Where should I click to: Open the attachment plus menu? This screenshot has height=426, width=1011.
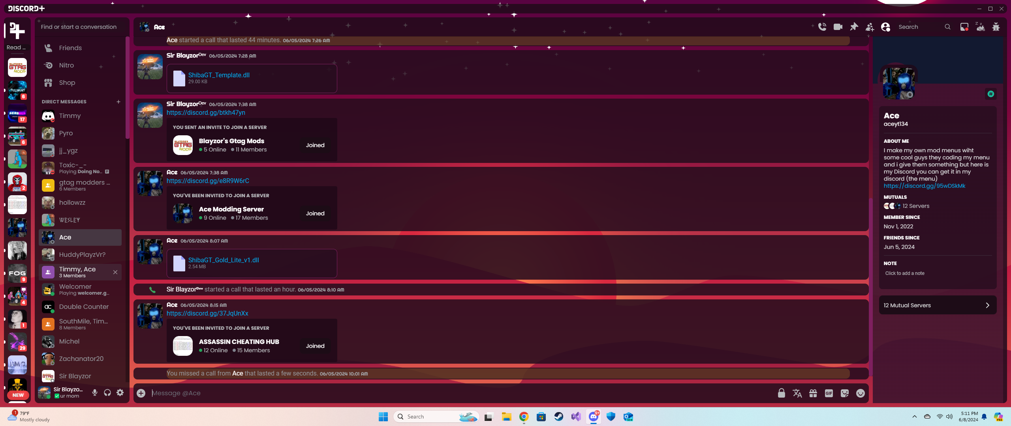(x=141, y=393)
